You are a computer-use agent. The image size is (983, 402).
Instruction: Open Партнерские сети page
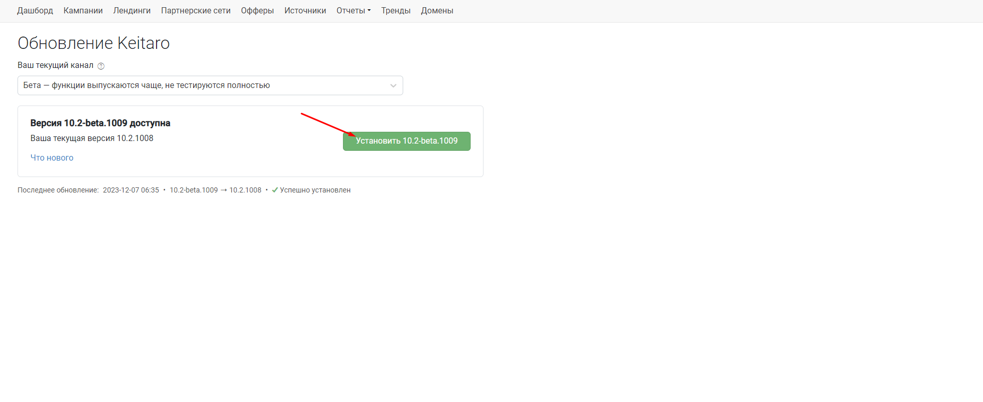[x=196, y=10]
